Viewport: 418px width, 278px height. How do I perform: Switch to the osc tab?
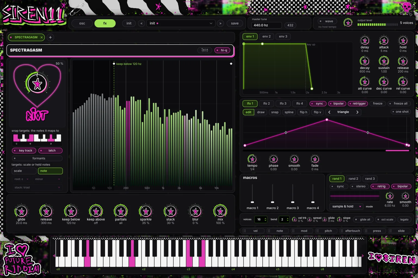pyautogui.click(x=82, y=23)
